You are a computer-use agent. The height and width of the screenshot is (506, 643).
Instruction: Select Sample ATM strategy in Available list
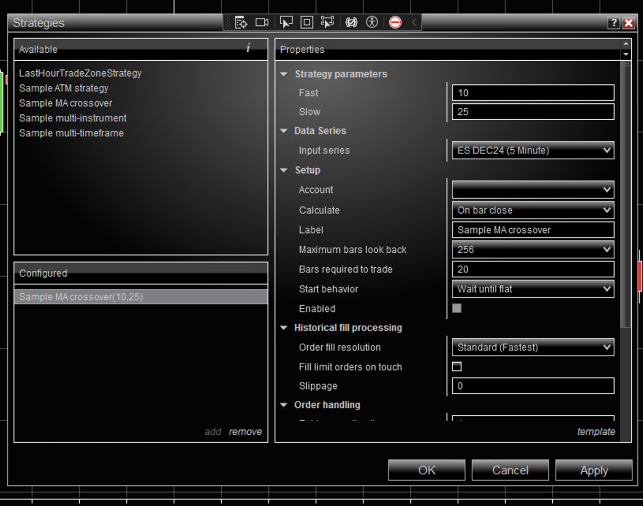point(64,88)
